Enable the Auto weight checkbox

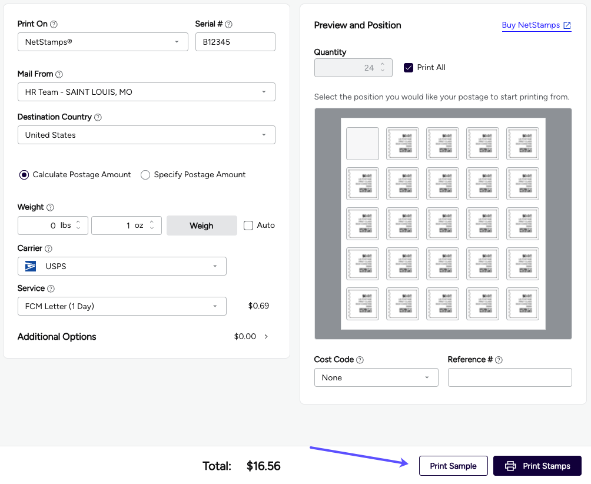[248, 226]
